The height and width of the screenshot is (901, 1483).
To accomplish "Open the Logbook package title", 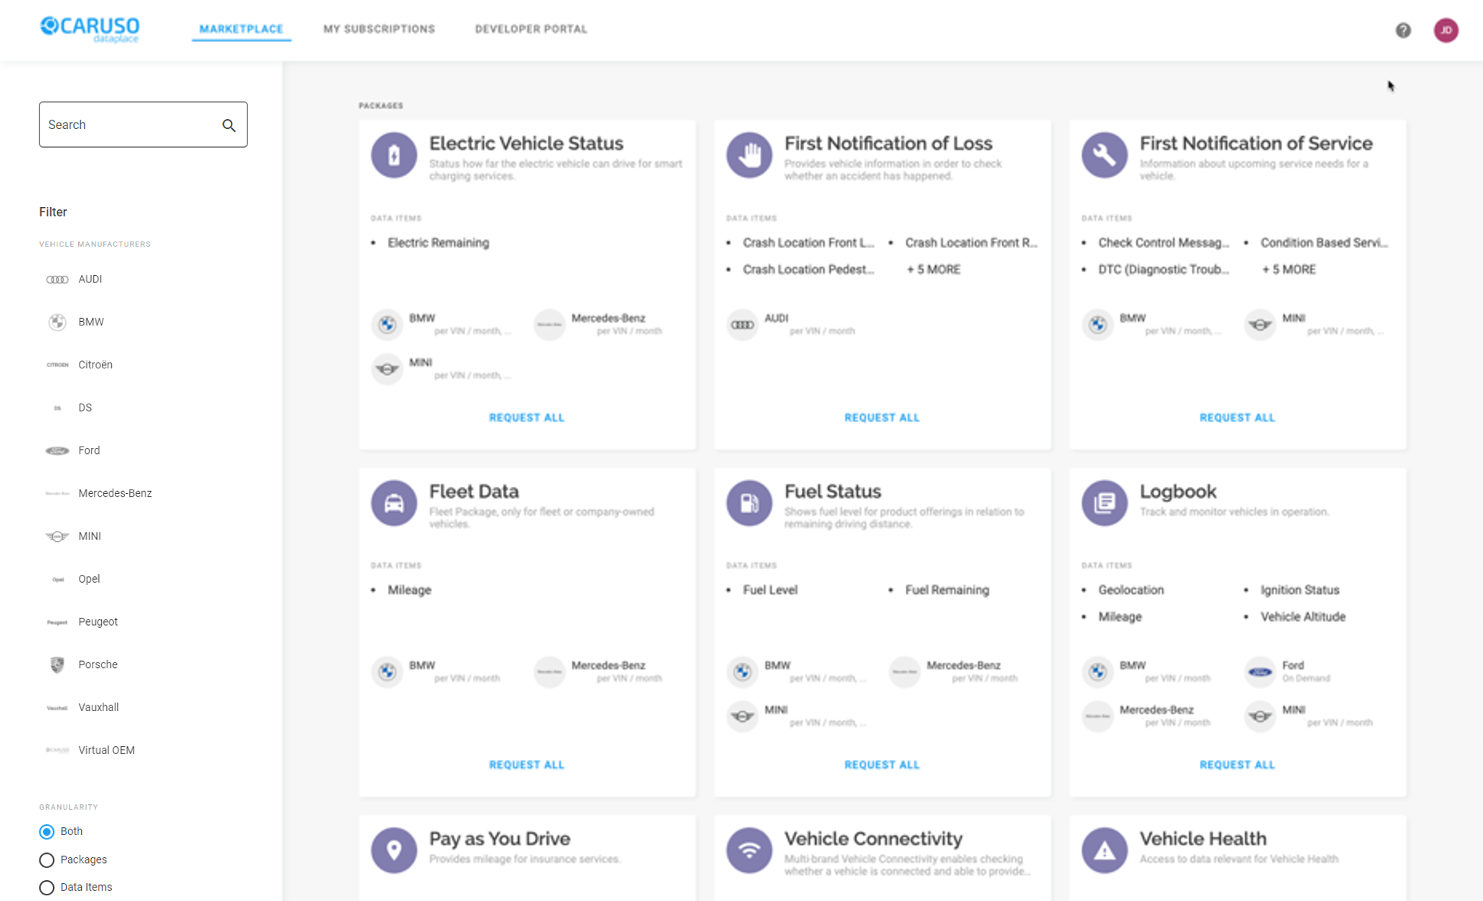I will [1178, 492].
